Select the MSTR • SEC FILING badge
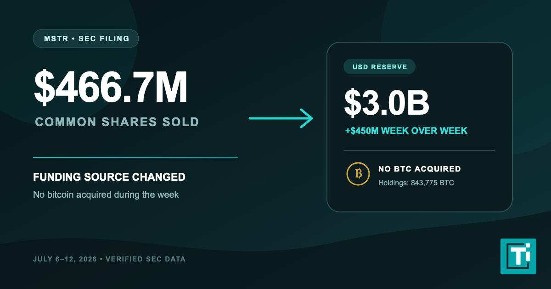Screen dimensions: 551x289 86,39
